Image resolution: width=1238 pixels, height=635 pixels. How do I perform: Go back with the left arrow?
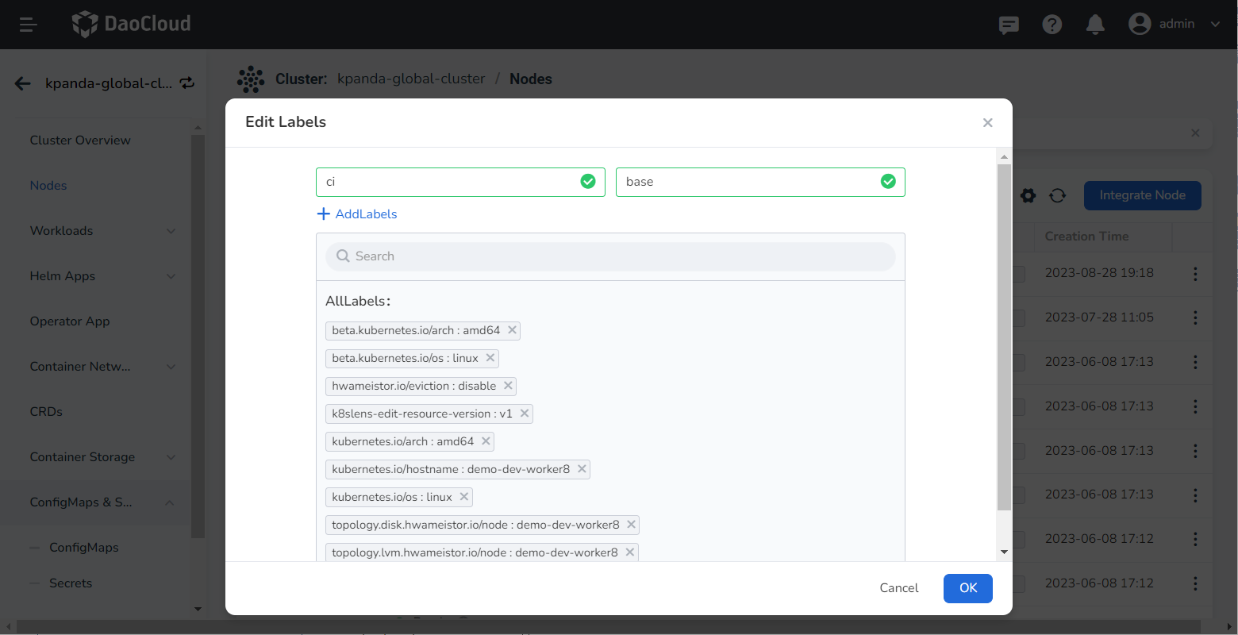(22, 83)
